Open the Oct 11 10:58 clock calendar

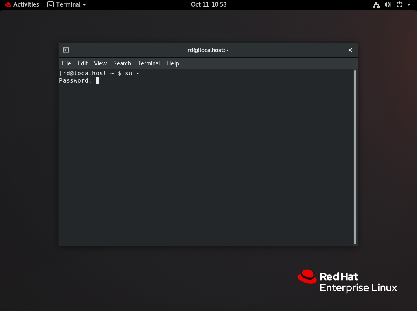tap(208, 4)
